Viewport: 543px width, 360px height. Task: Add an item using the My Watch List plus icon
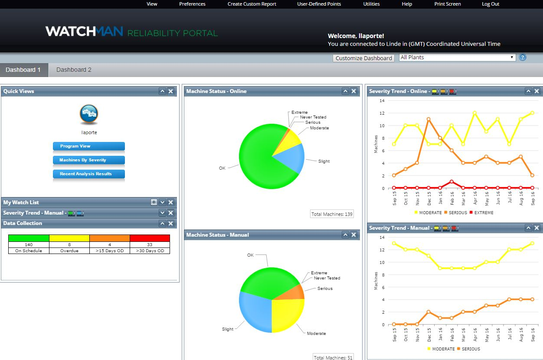(154, 202)
